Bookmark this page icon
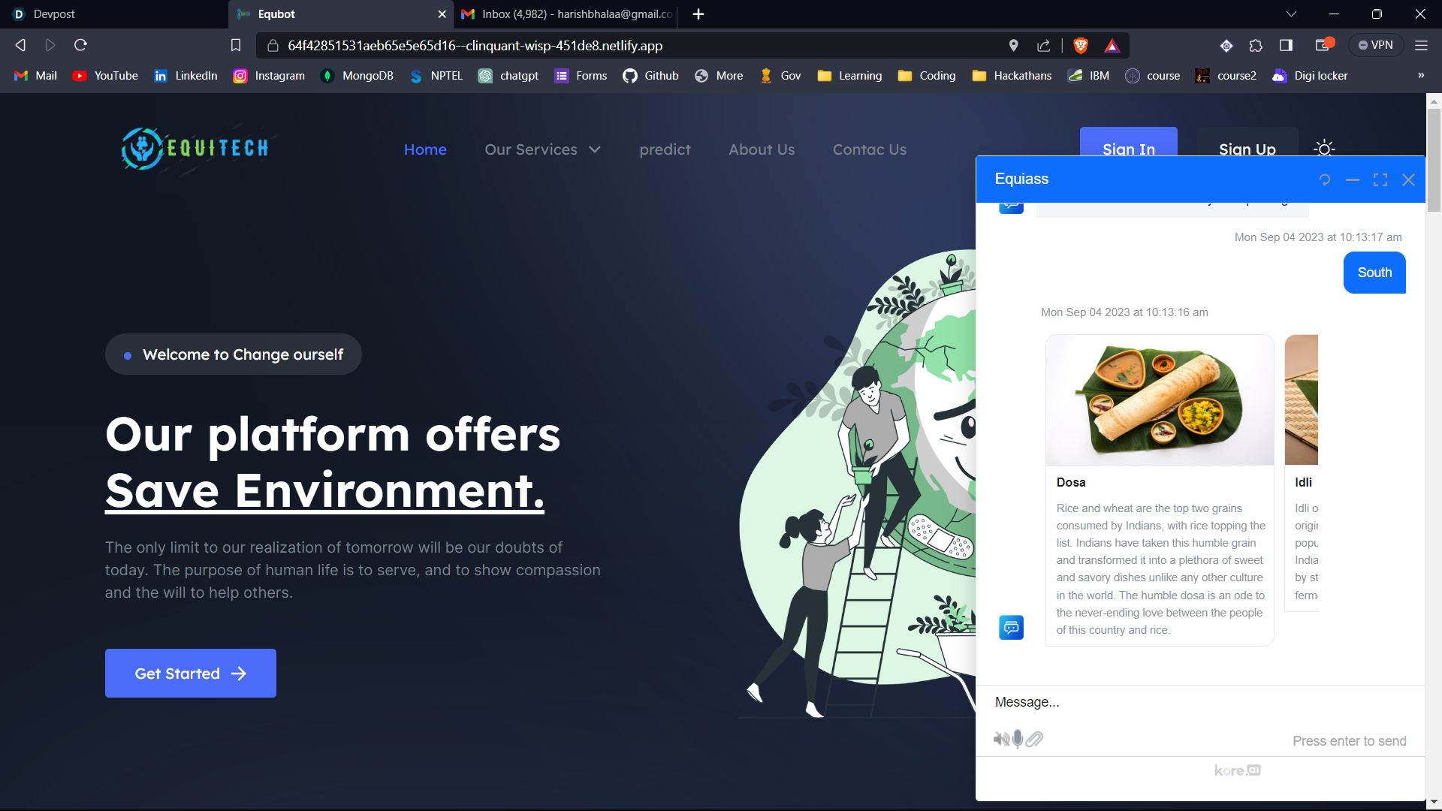The width and height of the screenshot is (1442, 811). 235,46
